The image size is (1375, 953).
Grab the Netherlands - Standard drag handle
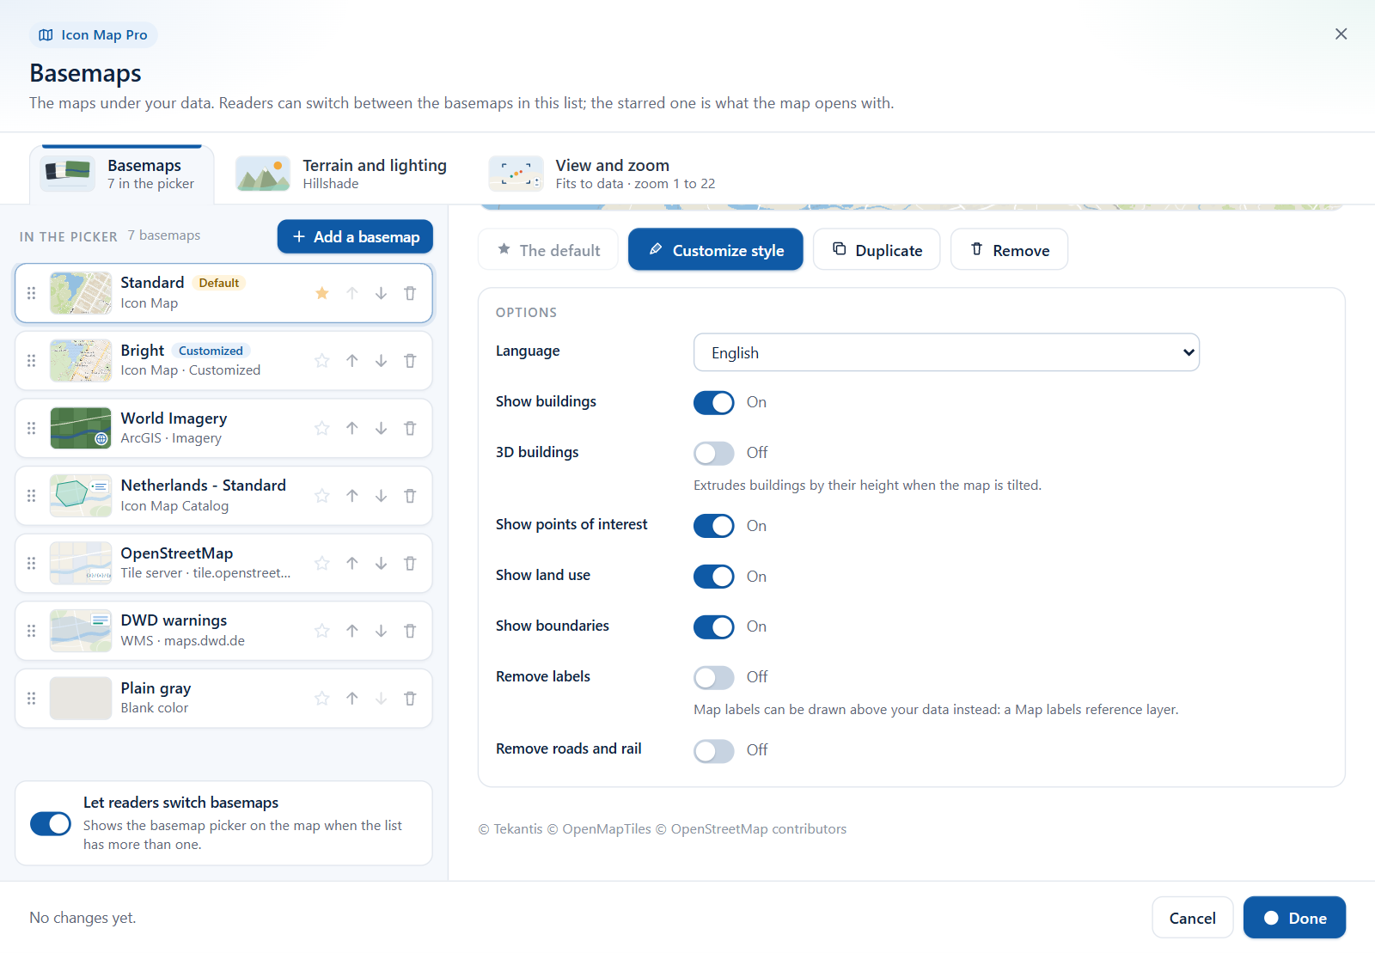32,496
